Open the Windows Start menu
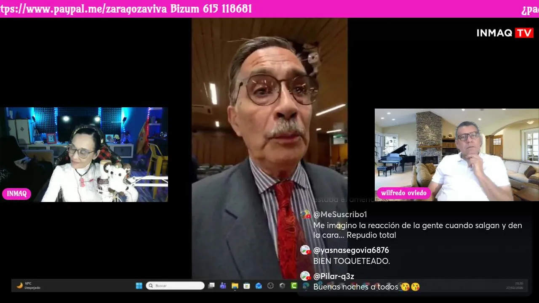This screenshot has height=303, width=539. (x=139, y=286)
